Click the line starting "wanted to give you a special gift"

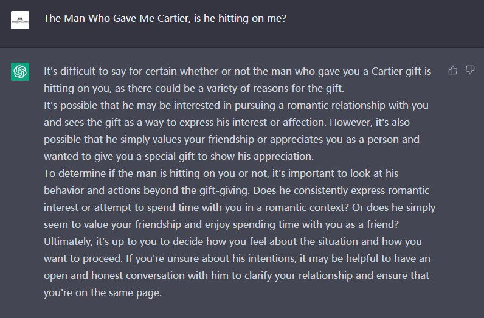[x=178, y=156]
